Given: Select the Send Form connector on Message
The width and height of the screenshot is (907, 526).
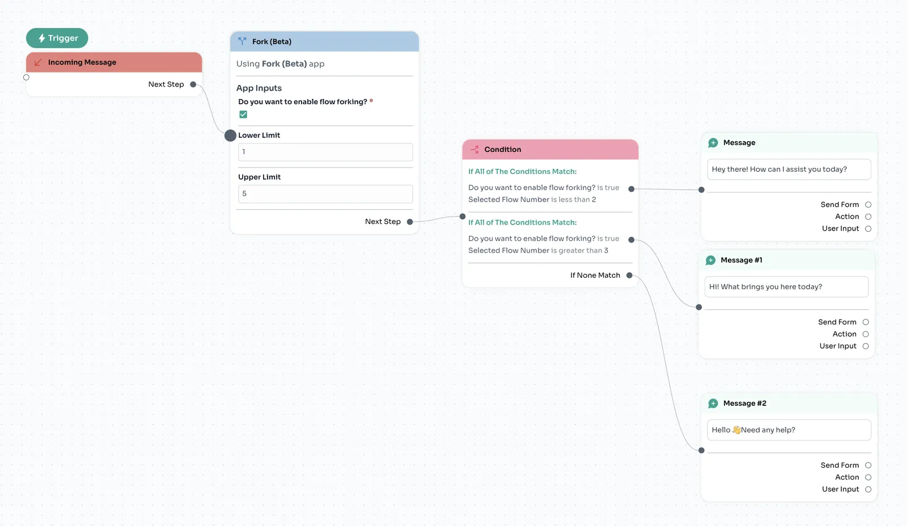Looking at the screenshot, I should 868,205.
